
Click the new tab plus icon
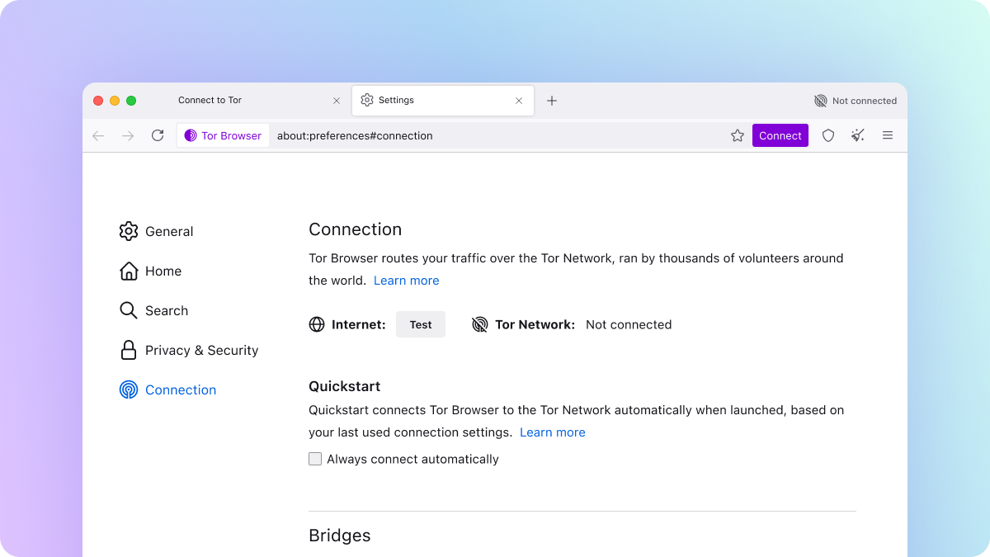click(552, 101)
